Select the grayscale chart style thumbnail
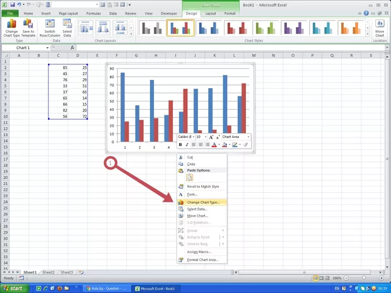The width and height of the screenshot is (391, 293). (x=152, y=28)
